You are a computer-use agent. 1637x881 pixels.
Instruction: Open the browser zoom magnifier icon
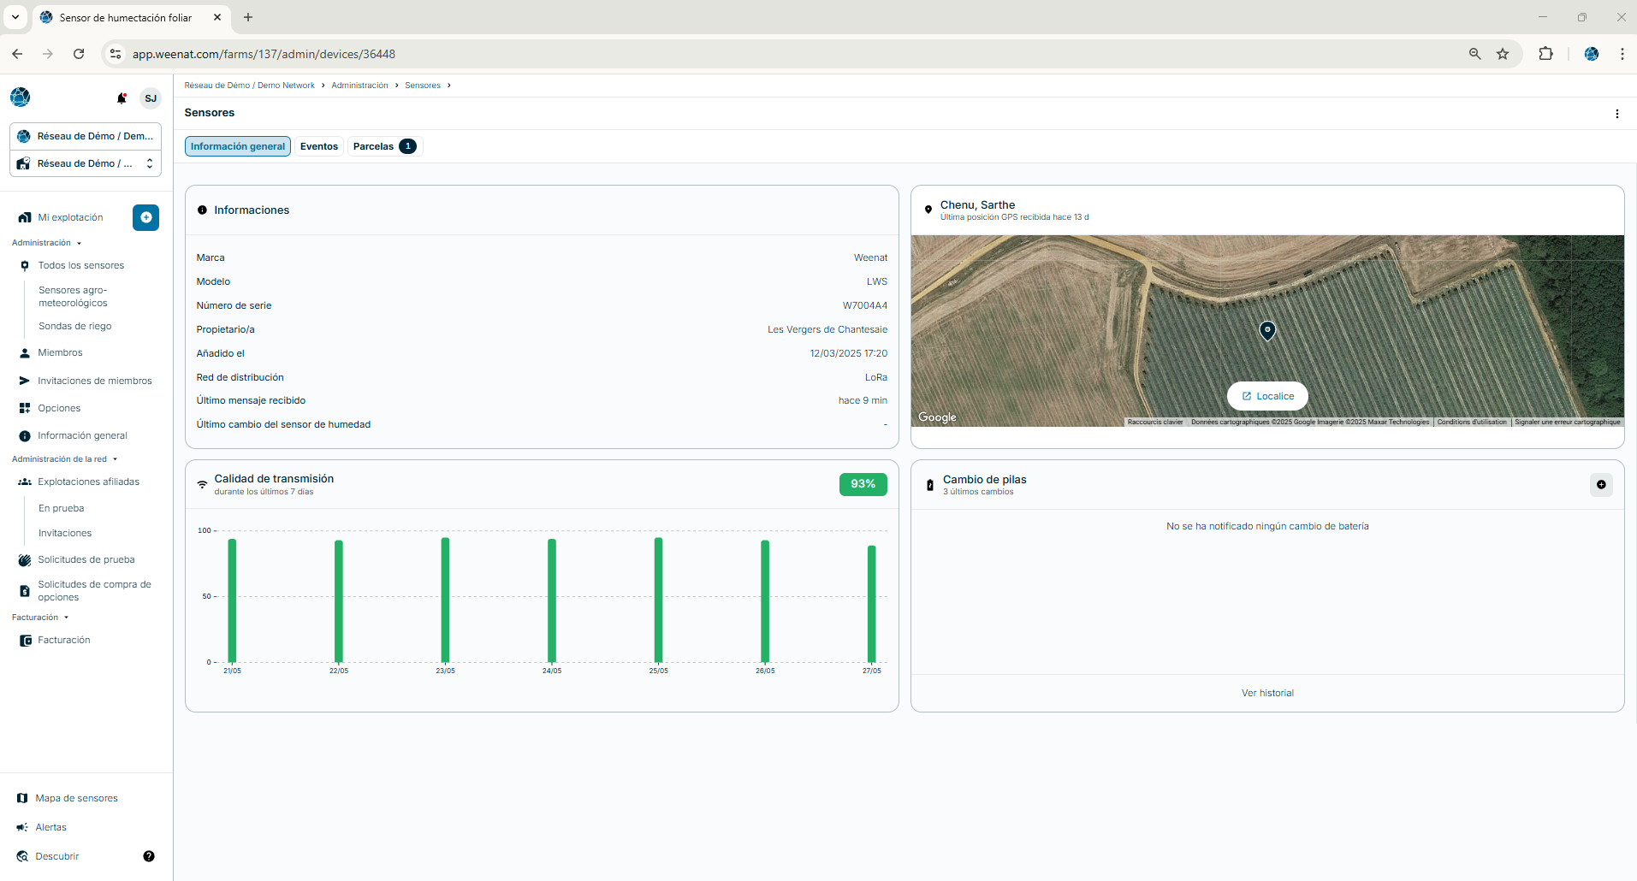tap(1474, 54)
